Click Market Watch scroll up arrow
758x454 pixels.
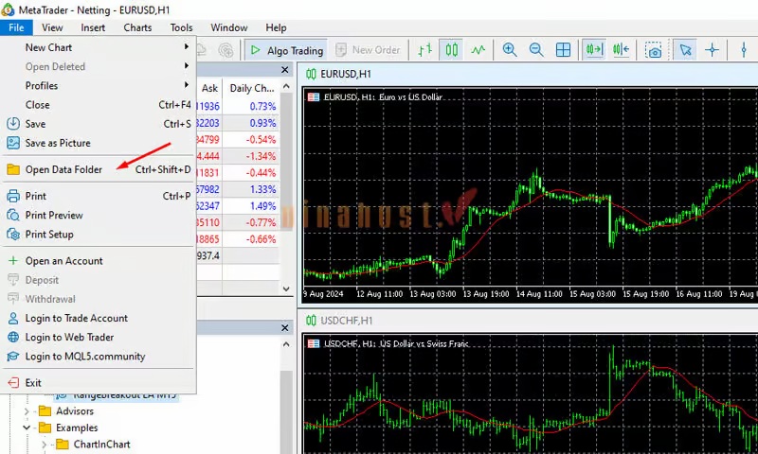(286, 86)
